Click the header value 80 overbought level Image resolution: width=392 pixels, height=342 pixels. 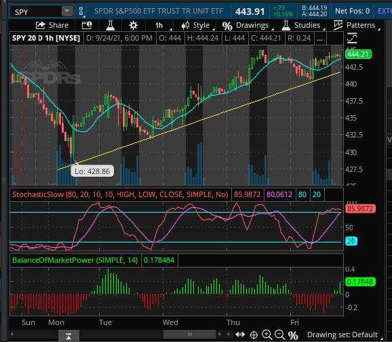click(302, 194)
